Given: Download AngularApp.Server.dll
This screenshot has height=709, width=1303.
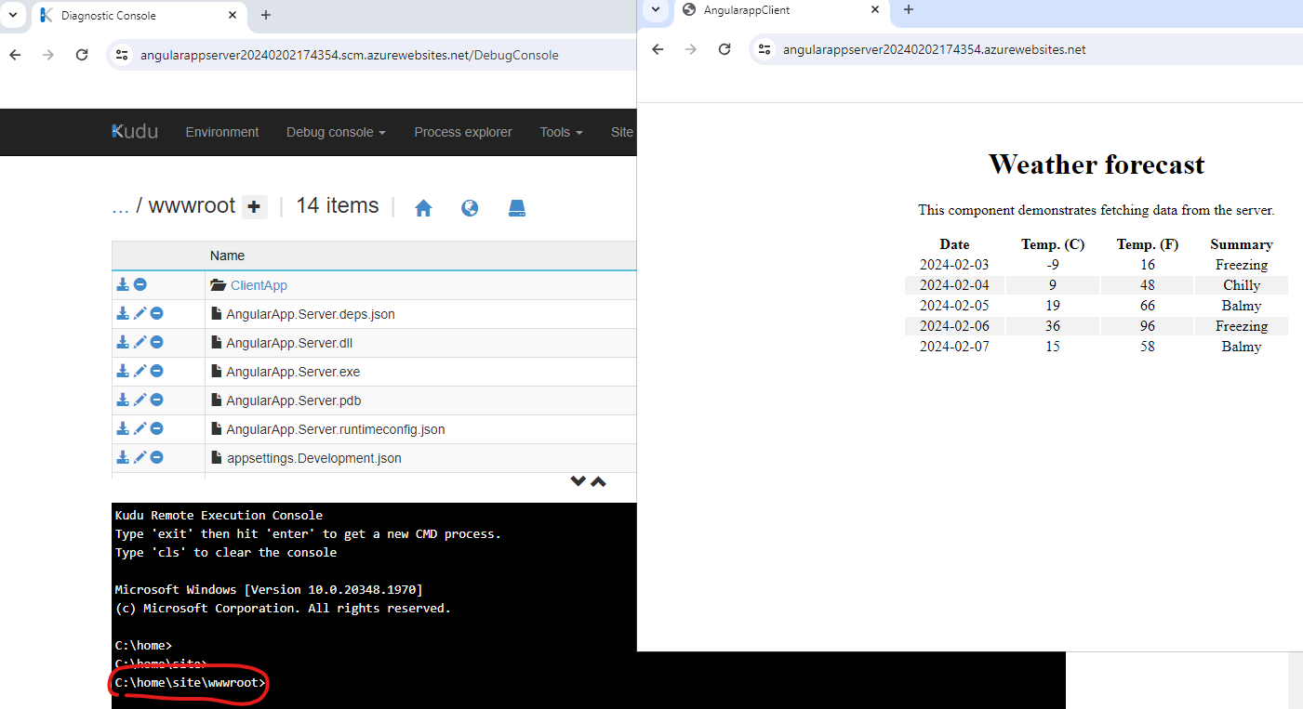Looking at the screenshot, I should tap(123, 342).
